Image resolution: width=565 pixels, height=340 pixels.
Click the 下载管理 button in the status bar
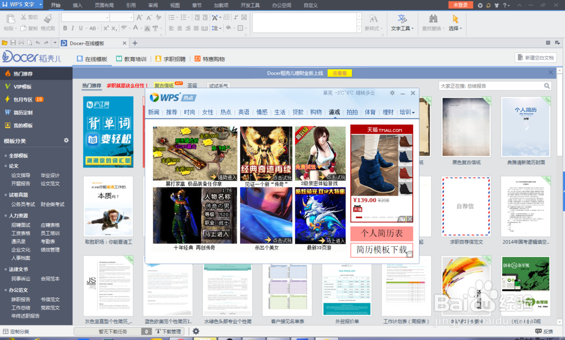[168, 332]
